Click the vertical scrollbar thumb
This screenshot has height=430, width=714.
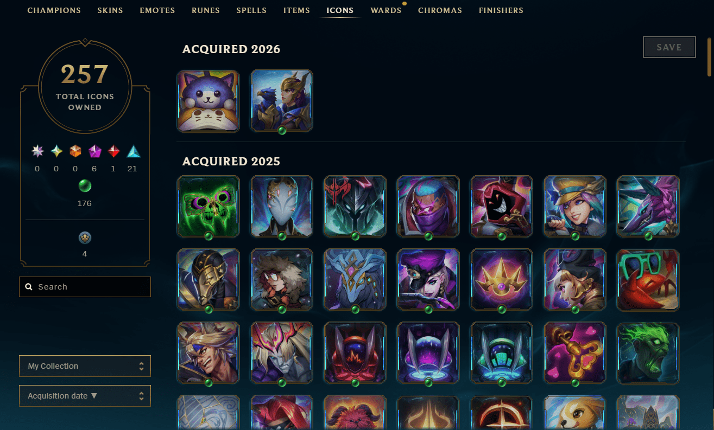(709, 56)
